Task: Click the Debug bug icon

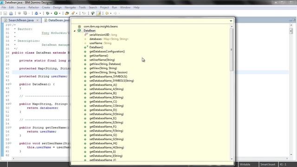Action: pyautogui.click(x=36, y=13)
